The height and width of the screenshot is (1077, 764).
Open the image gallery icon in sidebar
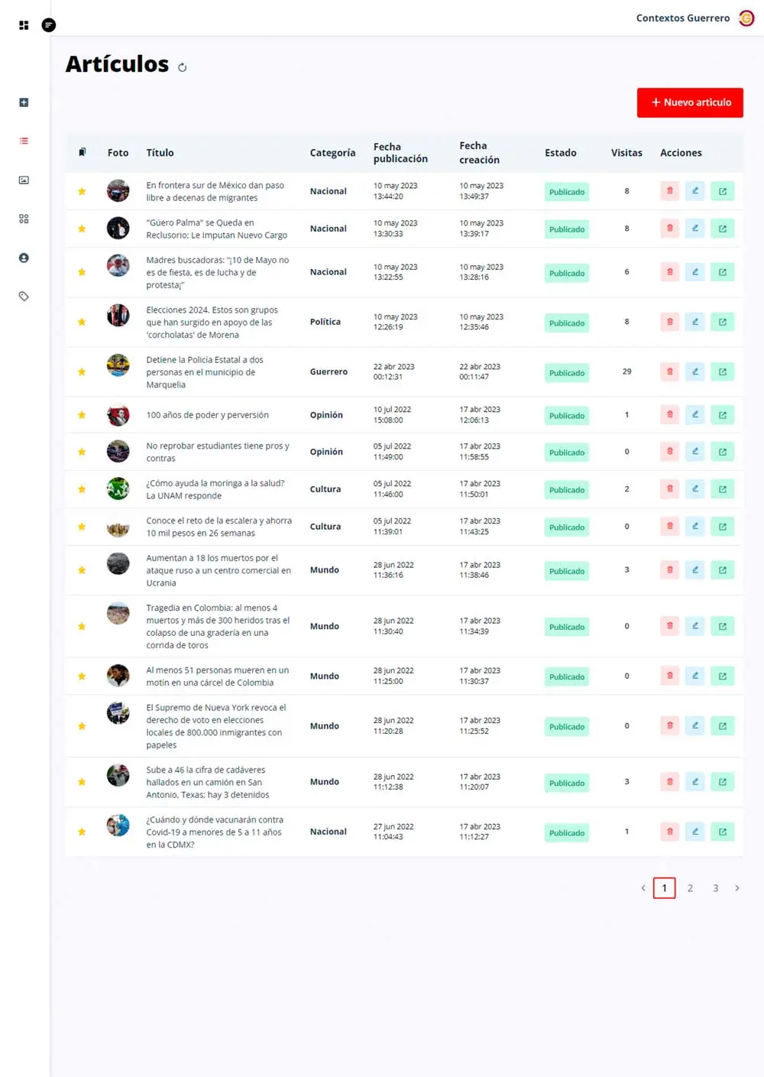click(24, 180)
